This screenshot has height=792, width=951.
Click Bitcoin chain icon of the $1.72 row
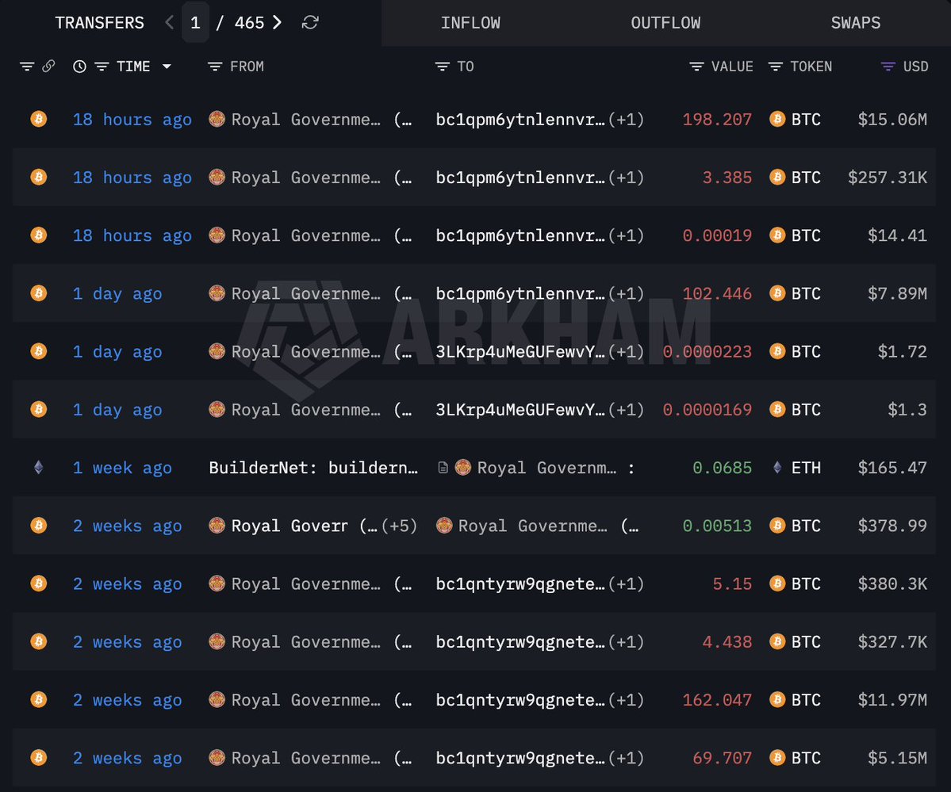click(39, 351)
